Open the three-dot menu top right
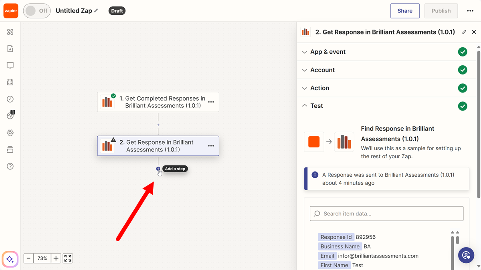 point(470,11)
